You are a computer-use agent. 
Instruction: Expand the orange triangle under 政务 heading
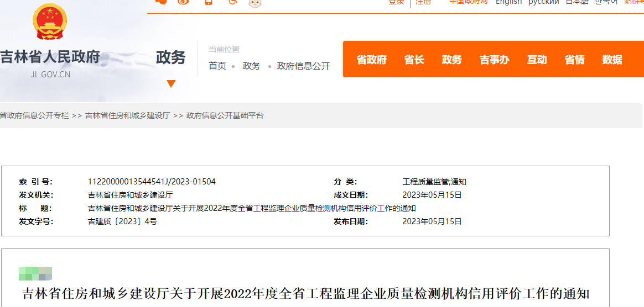click(x=172, y=83)
